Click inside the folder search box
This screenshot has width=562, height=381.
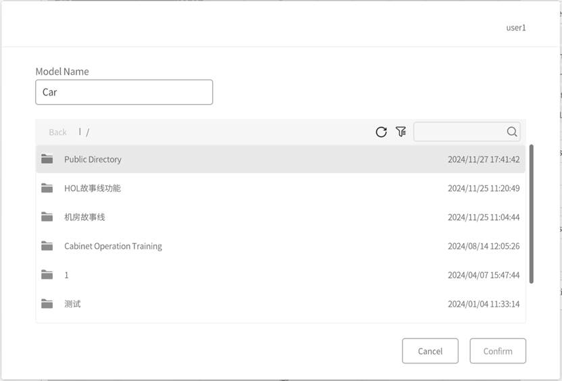coord(459,132)
